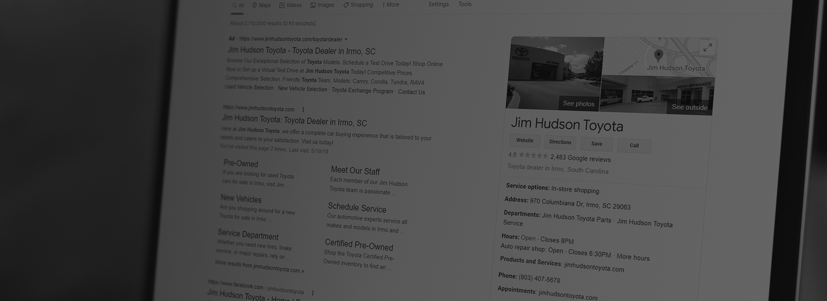
Task: Switch to the Images search tab
Action: [322, 5]
